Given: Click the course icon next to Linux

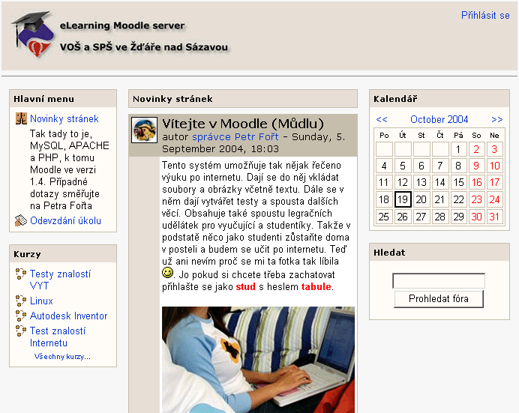Looking at the screenshot, I should point(21,301).
